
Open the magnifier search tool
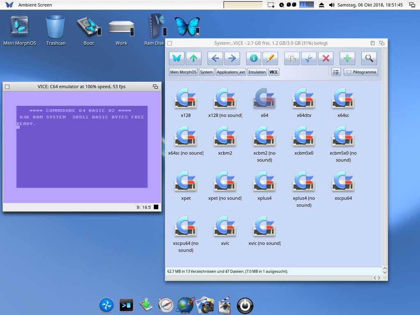pyautogui.click(x=368, y=58)
